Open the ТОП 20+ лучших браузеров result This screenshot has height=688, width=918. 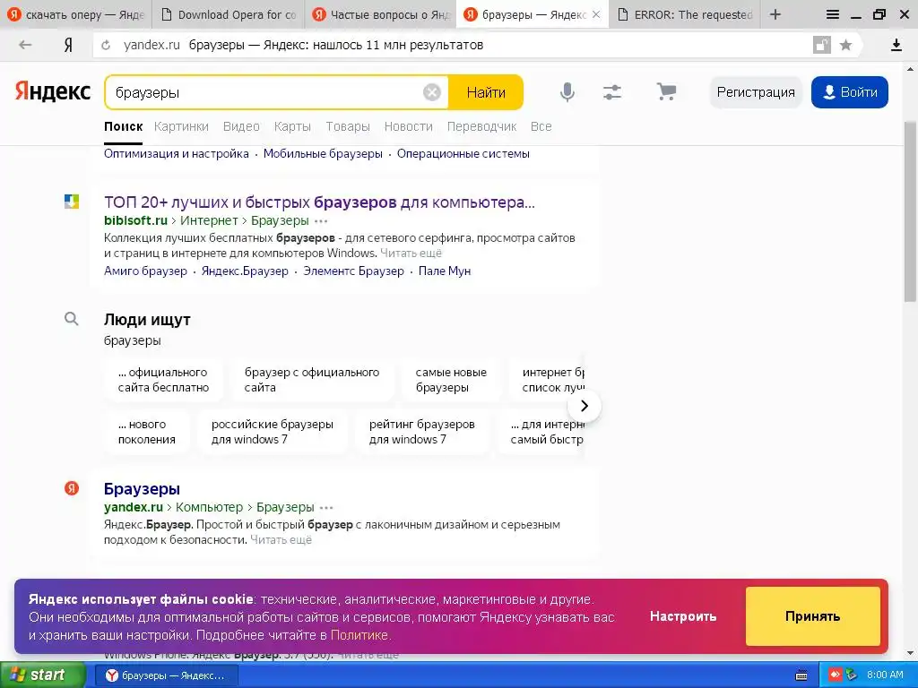point(319,202)
